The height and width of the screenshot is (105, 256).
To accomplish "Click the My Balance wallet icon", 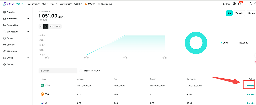I will tap(4, 19).
